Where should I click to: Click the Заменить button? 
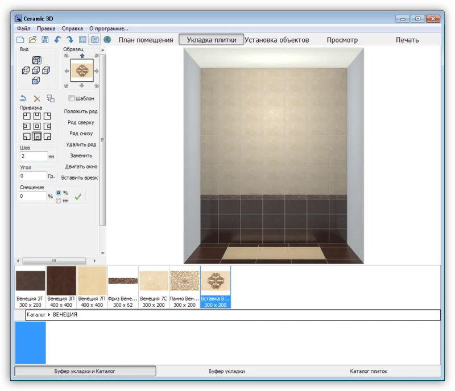(x=81, y=156)
